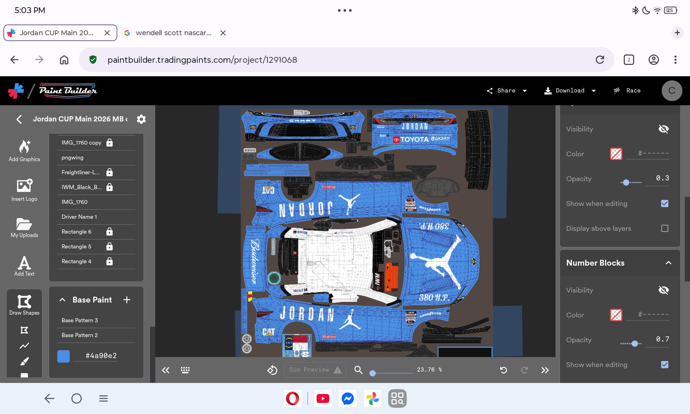Open Number Blocks color swatch
Image resolution: width=690 pixels, height=414 pixels.
pyautogui.click(x=616, y=315)
